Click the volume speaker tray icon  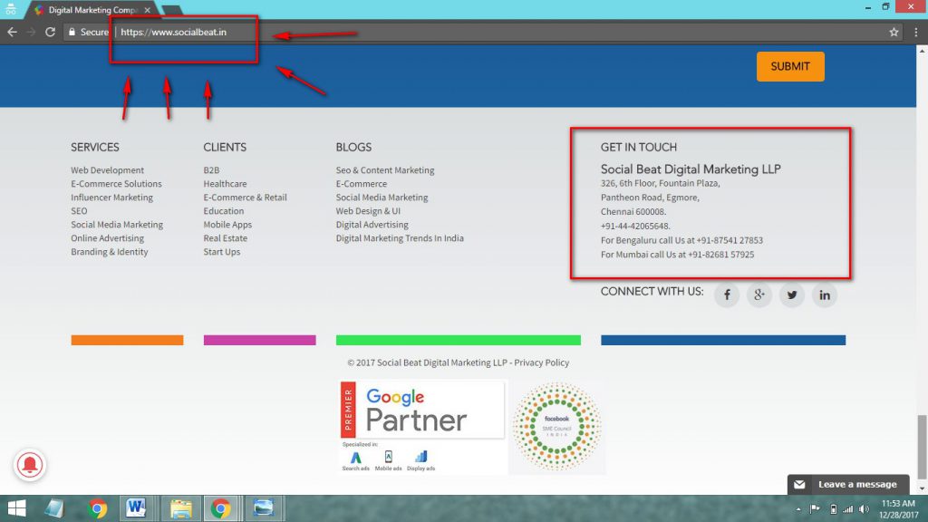tap(865, 509)
